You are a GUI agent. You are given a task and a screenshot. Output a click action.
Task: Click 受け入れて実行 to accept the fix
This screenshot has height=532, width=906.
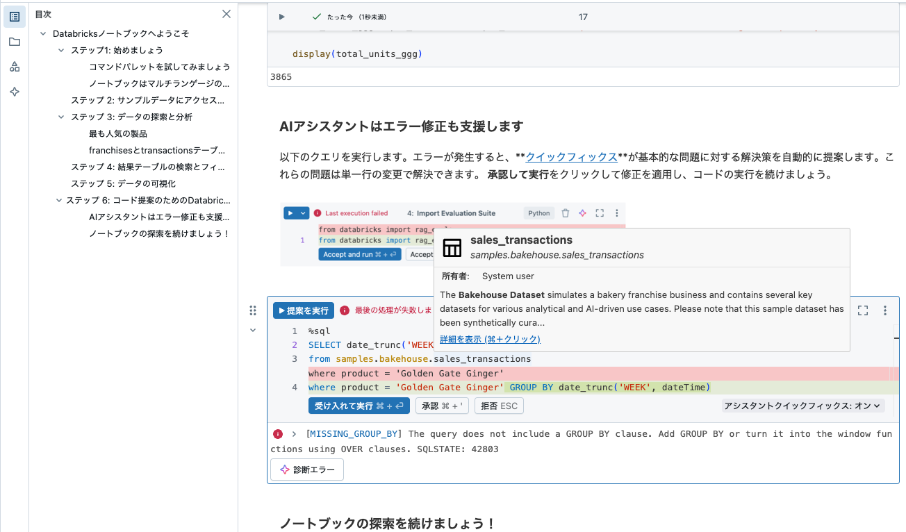[359, 406]
